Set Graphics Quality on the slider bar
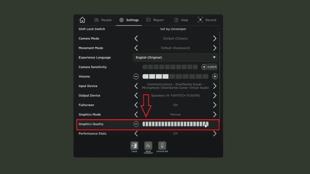Image resolution: width=310 pixels, height=174 pixels. coord(176,124)
